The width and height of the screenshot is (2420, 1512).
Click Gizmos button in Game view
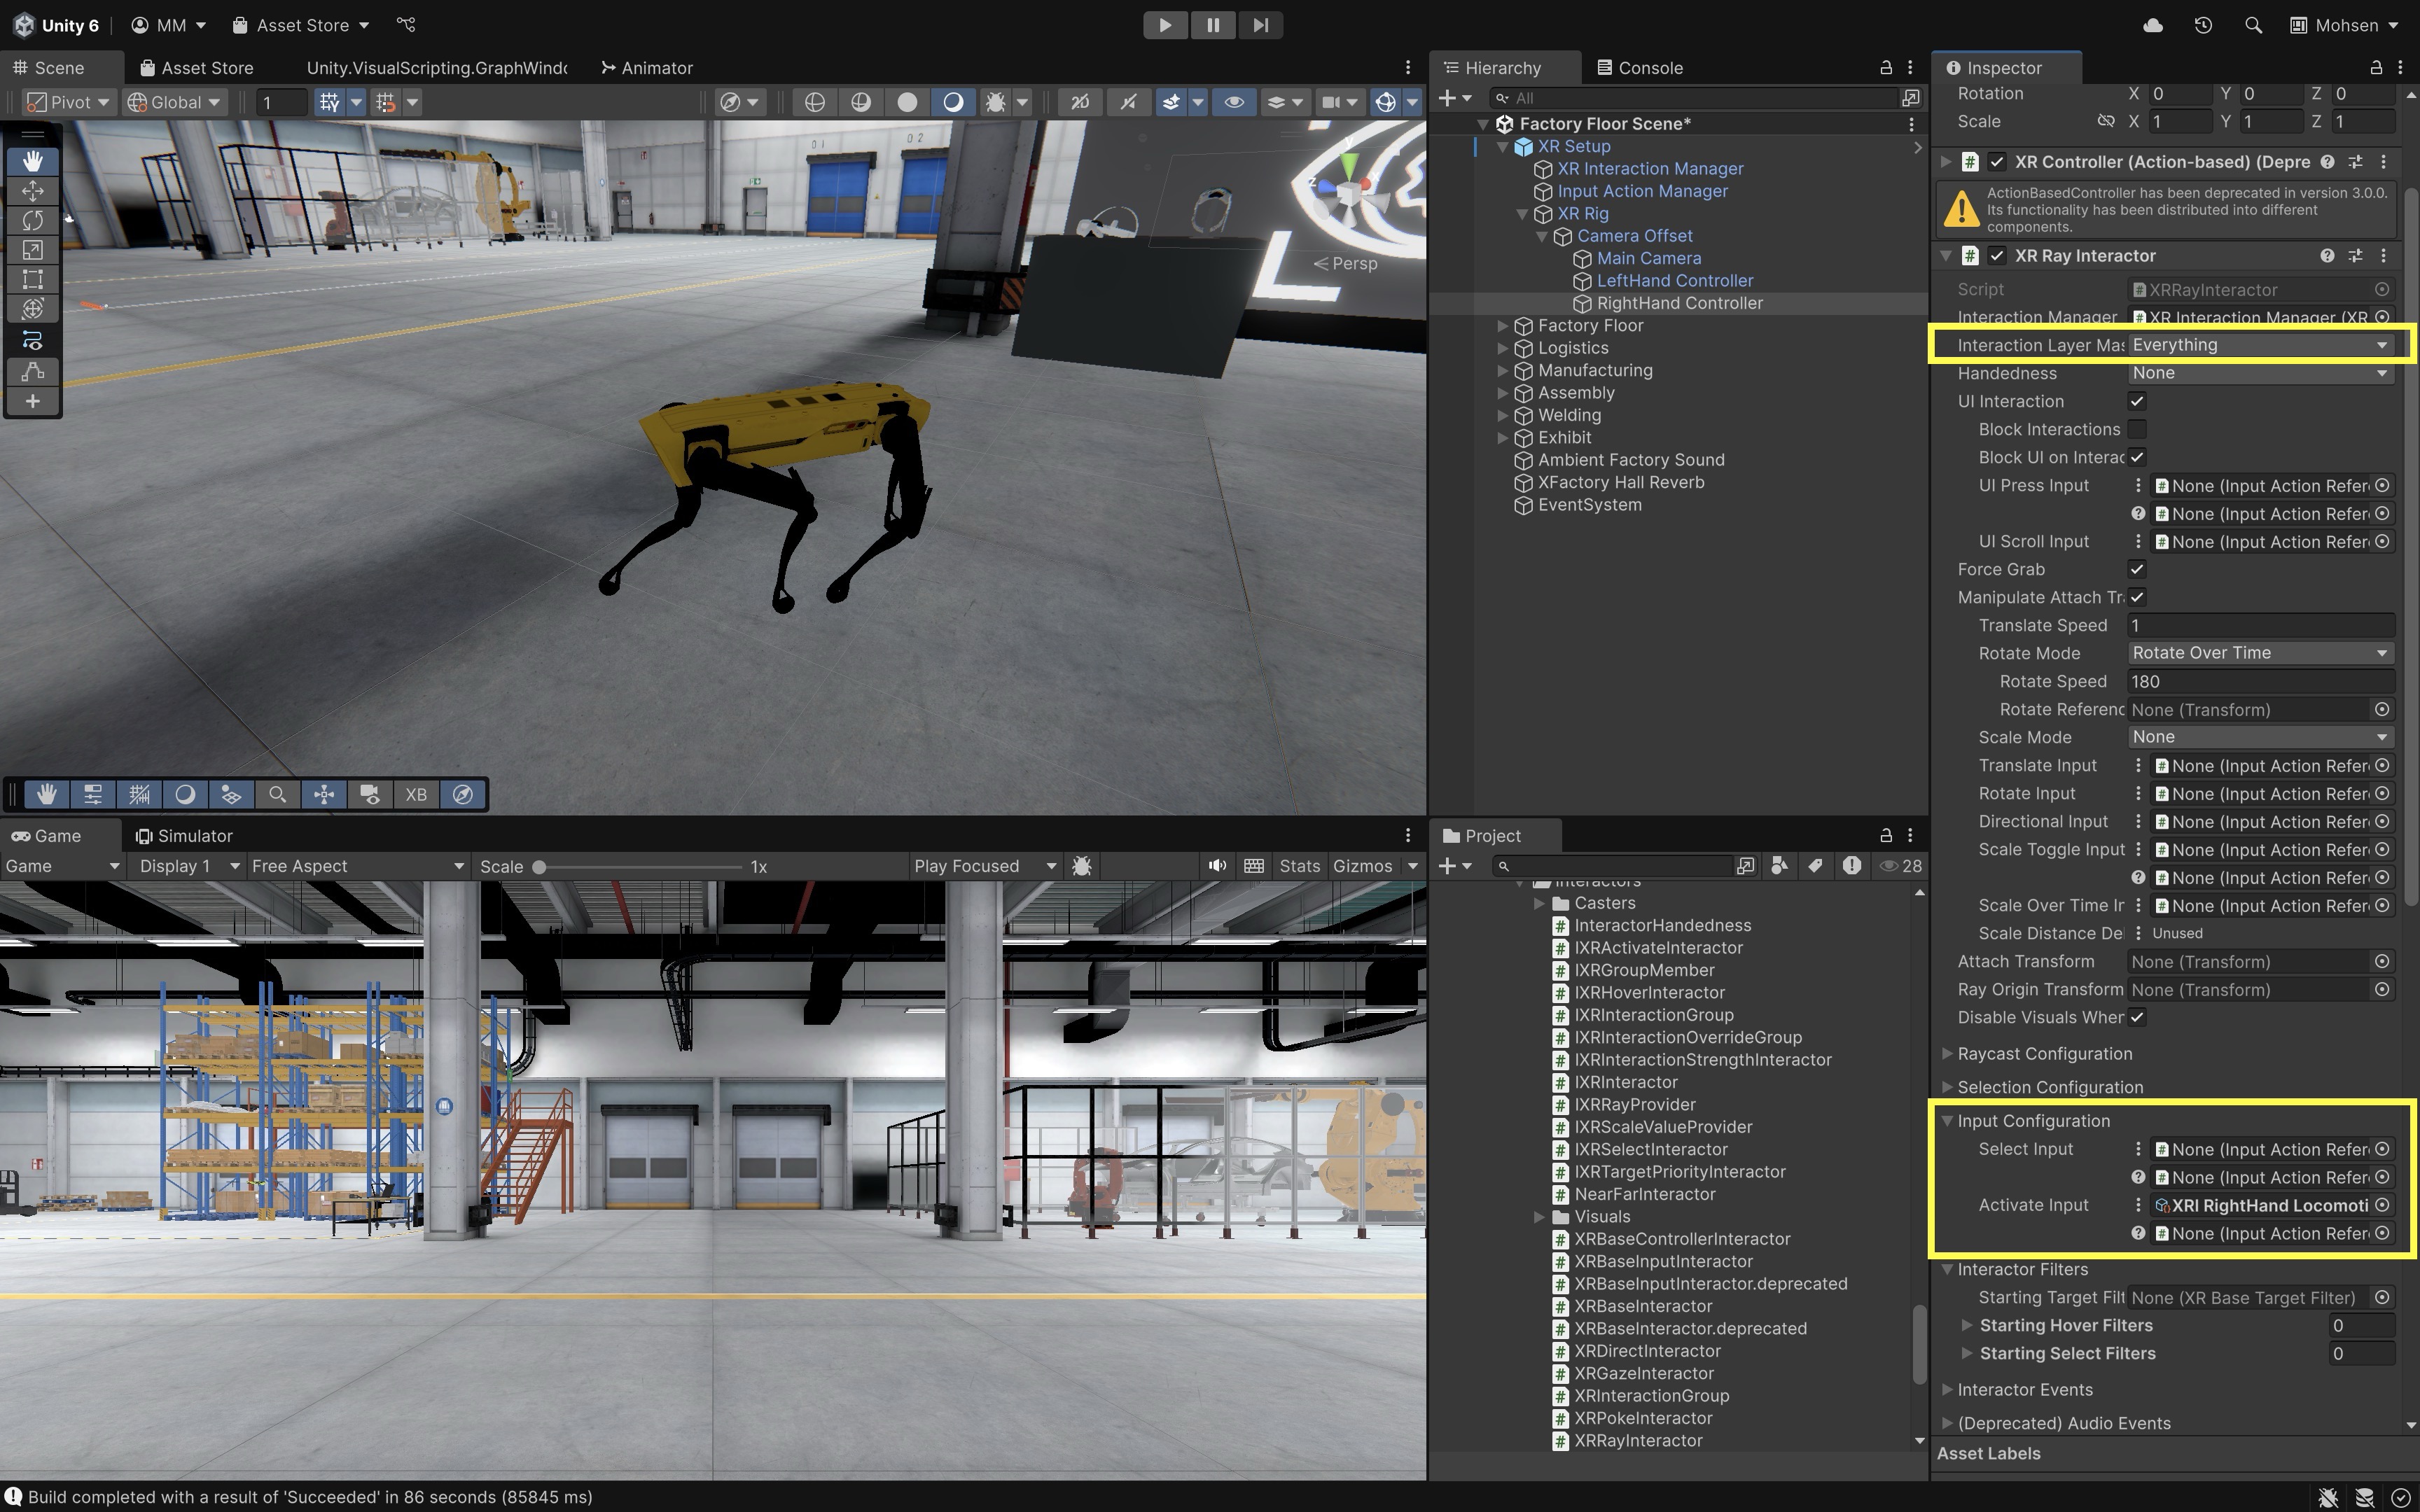tap(1362, 866)
